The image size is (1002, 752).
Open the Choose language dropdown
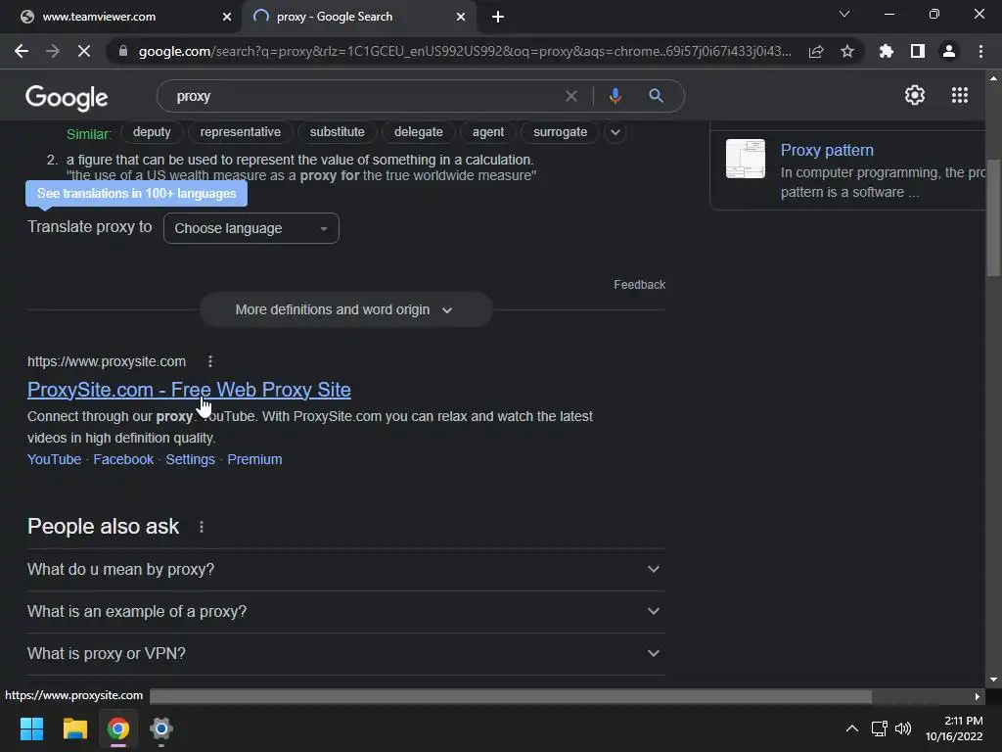pyautogui.click(x=251, y=228)
